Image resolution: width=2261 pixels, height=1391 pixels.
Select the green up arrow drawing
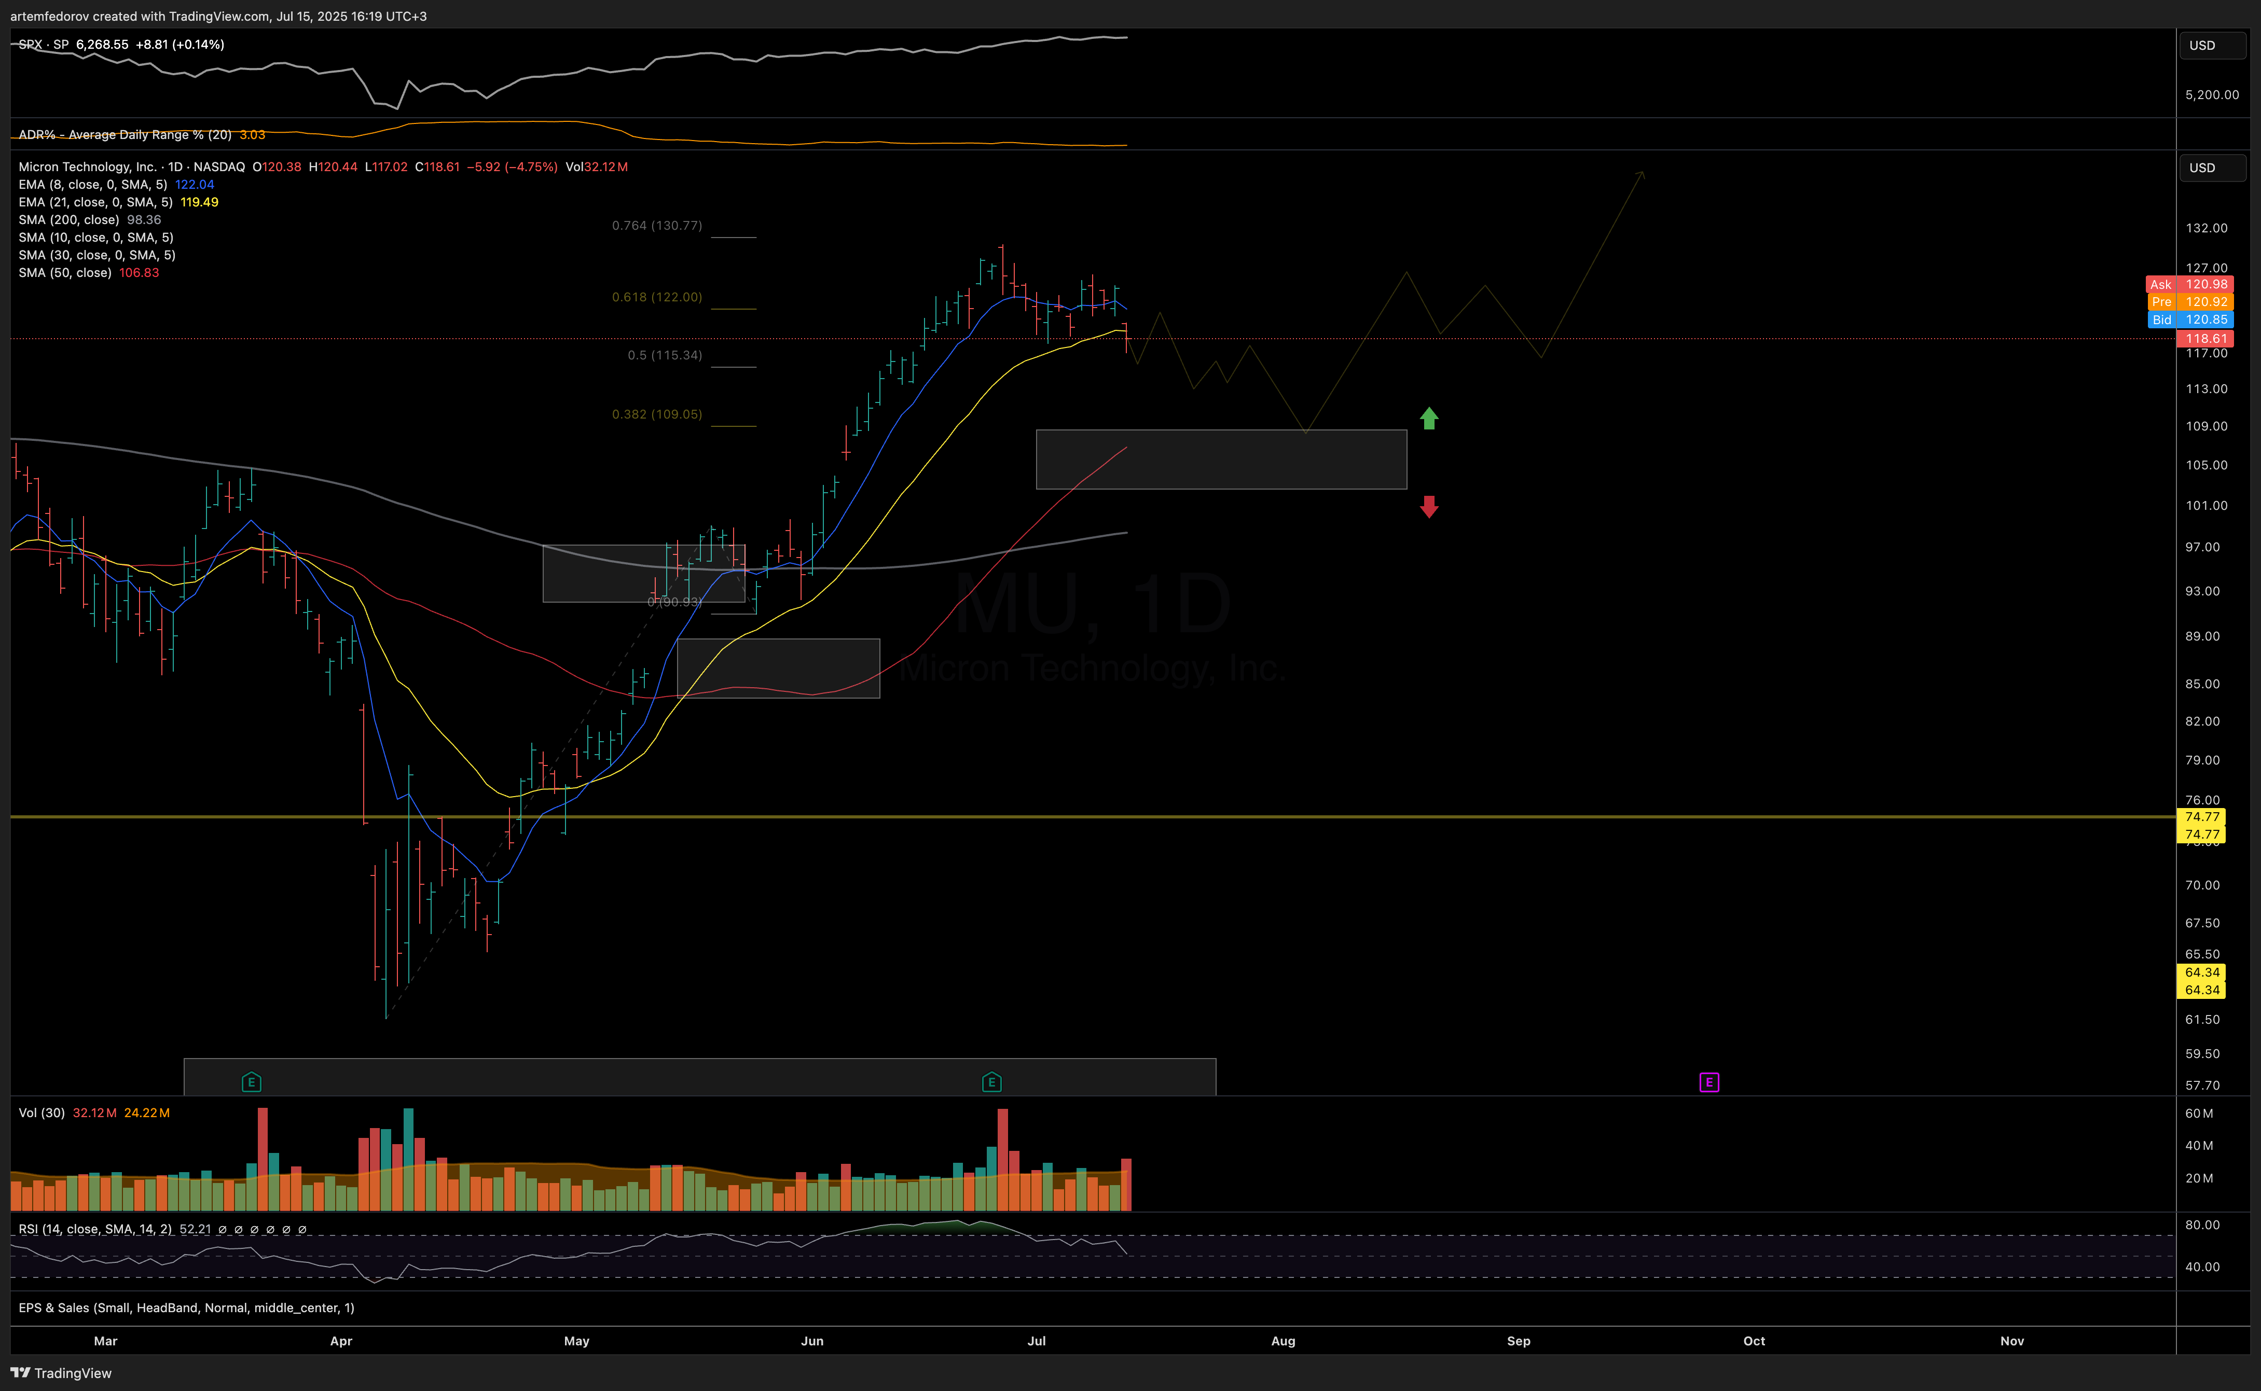[1429, 419]
